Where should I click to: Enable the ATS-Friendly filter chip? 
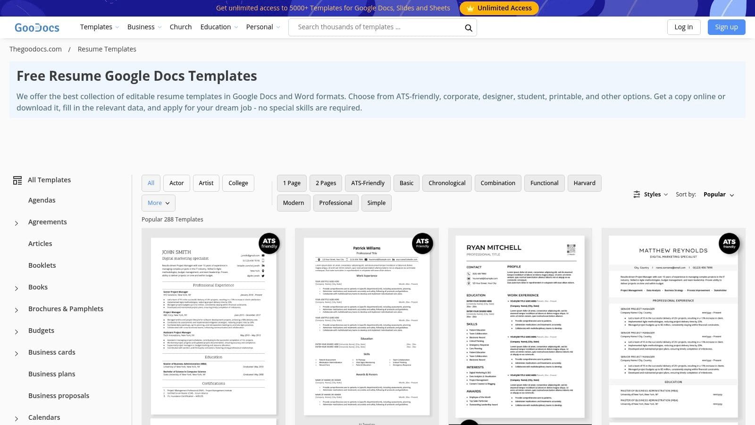(368, 183)
